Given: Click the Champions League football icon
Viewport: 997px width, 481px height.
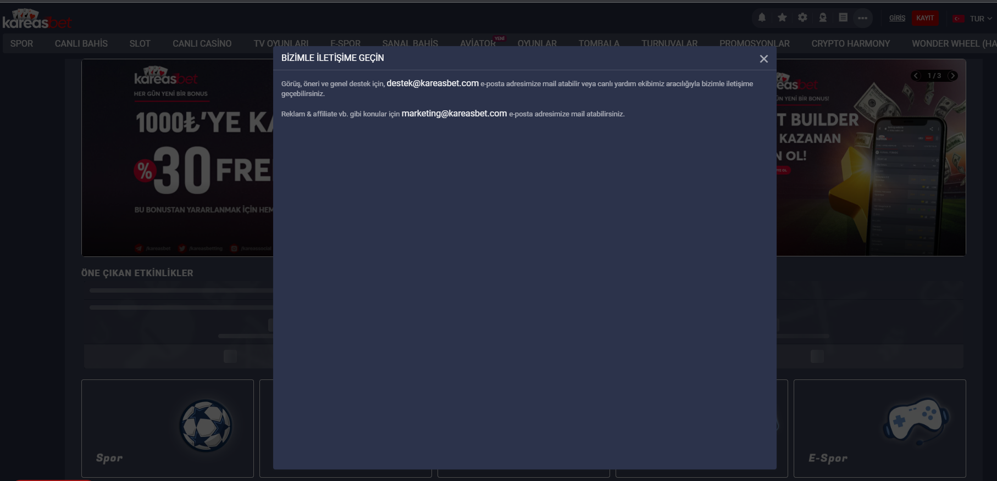Looking at the screenshot, I should point(206,426).
